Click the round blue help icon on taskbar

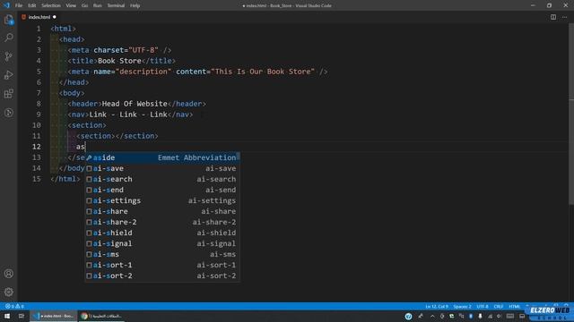[x=409, y=316]
